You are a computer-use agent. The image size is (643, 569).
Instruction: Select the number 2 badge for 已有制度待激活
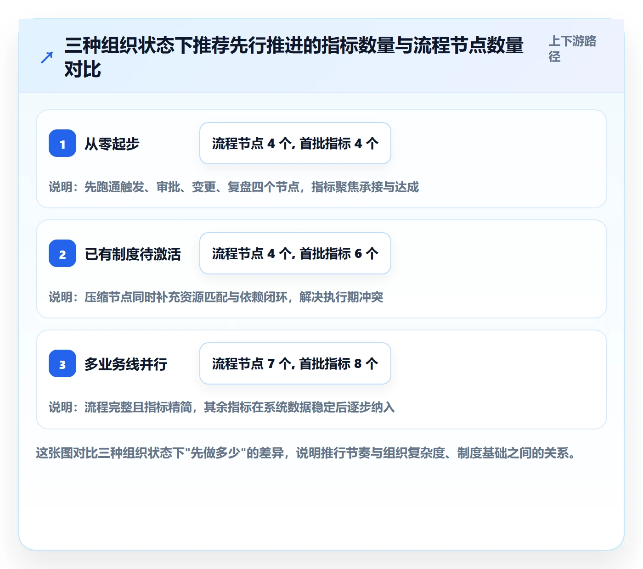tap(62, 253)
